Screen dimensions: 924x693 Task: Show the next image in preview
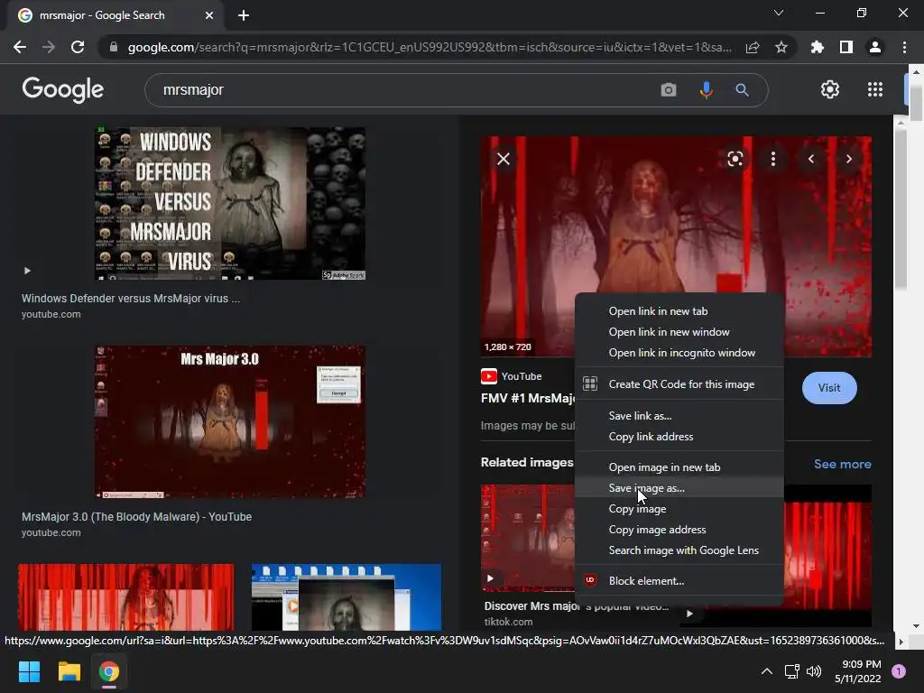tap(848, 159)
